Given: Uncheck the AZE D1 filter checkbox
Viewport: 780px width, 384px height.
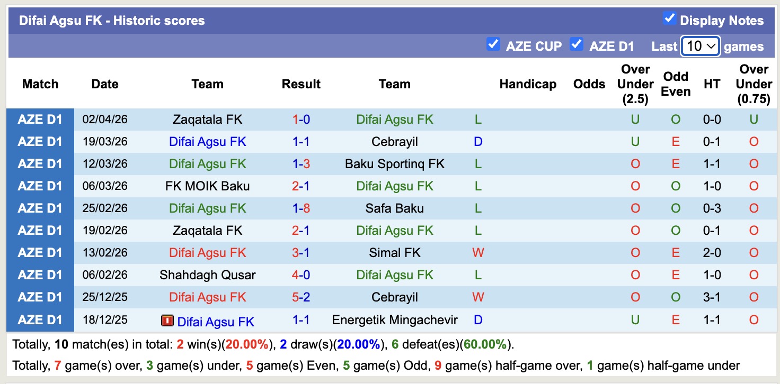Looking at the screenshot, I should (x=577, y=44).
